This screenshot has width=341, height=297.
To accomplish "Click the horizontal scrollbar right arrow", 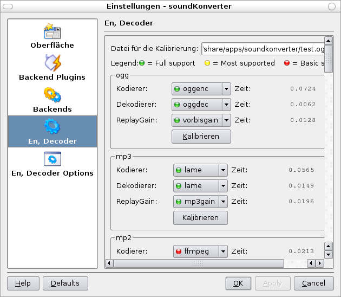I will tap(320, 263).
